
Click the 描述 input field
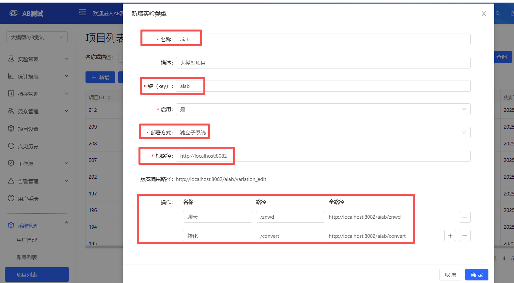coord(323,63)
